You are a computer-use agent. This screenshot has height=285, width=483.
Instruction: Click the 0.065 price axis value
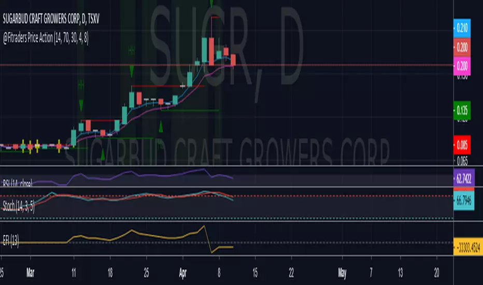click(x=462, y=161)
